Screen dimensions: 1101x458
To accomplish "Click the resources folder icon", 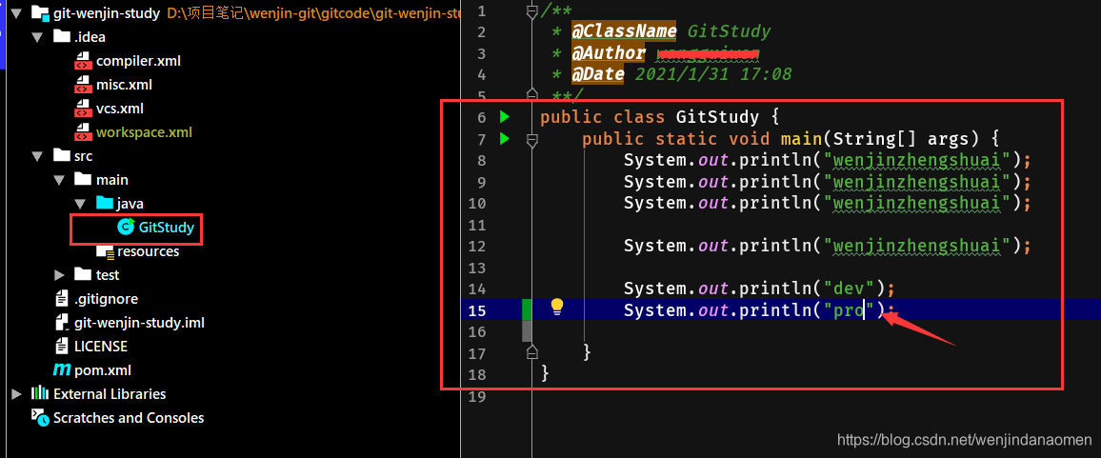I will [x=106, y=250].
